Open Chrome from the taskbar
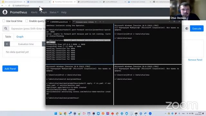This screenshot has width=206, height=116. click(x=65, y=113)
